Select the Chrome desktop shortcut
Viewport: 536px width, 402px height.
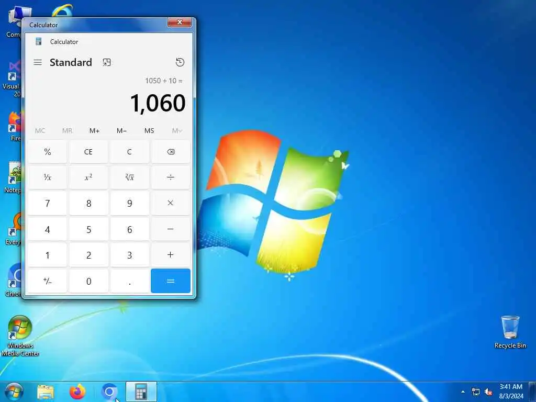(14, 281)
